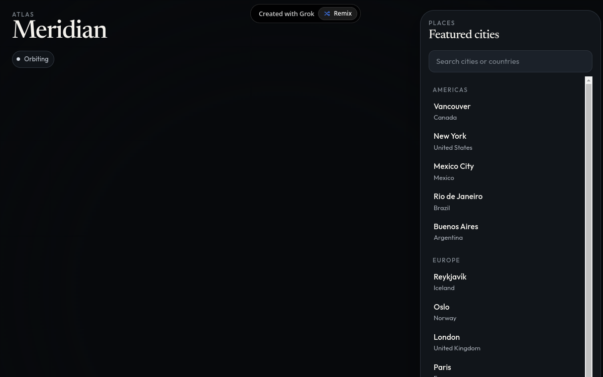This screenshot has width=603, height=377.
Task: Open Rio de Janeiro city entry
Action: click(x=507, y=202)
